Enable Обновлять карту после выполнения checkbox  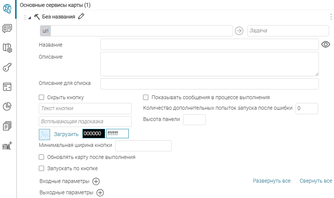click(41, 157)
